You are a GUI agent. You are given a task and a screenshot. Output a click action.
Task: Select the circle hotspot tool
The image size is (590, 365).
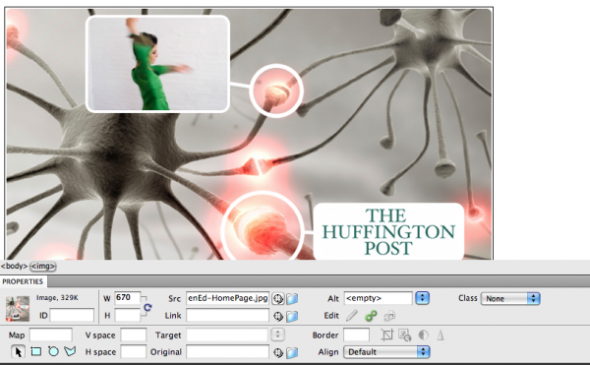pos(53,351)
